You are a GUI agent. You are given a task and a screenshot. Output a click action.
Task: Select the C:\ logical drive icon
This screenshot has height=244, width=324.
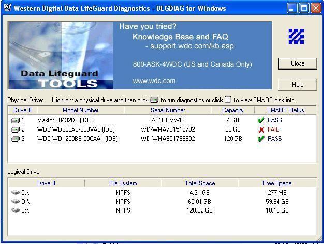(x=16, y=193)
